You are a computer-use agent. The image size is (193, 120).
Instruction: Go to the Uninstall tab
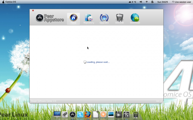[119, 19]
